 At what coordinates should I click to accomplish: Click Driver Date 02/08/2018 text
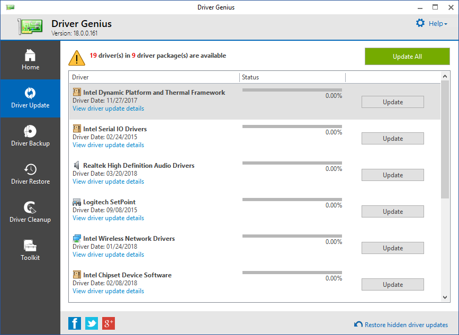pos(105,283)
